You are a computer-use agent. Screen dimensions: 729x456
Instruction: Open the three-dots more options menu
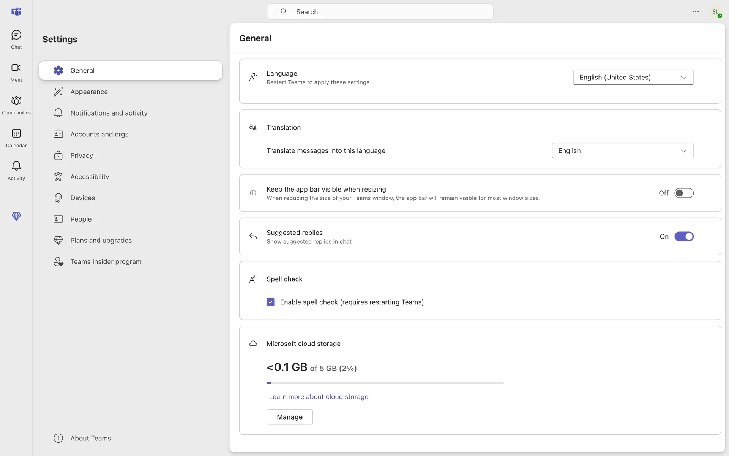[x=696, y=12]
